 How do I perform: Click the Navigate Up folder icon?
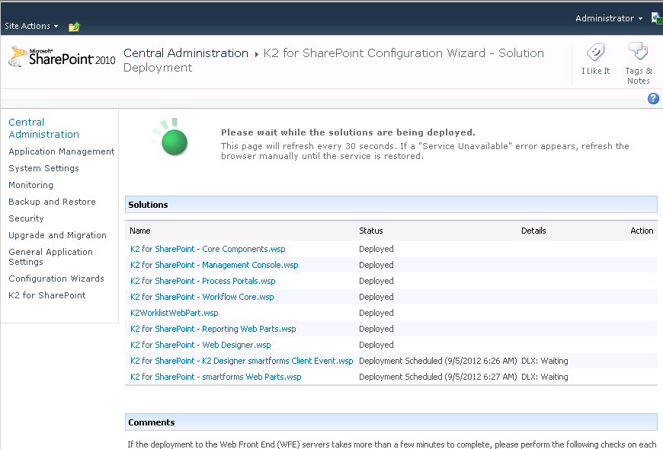pos(74,27)
